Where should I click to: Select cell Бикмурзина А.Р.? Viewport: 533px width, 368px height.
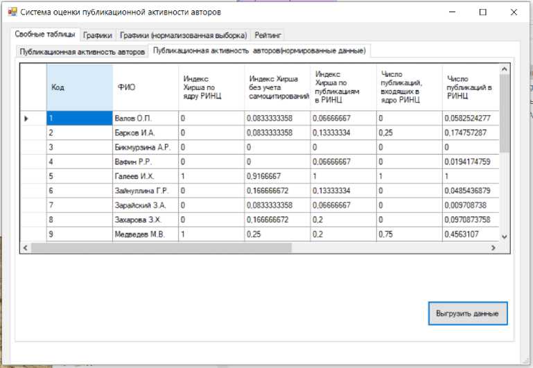click(x=146, y=148)
